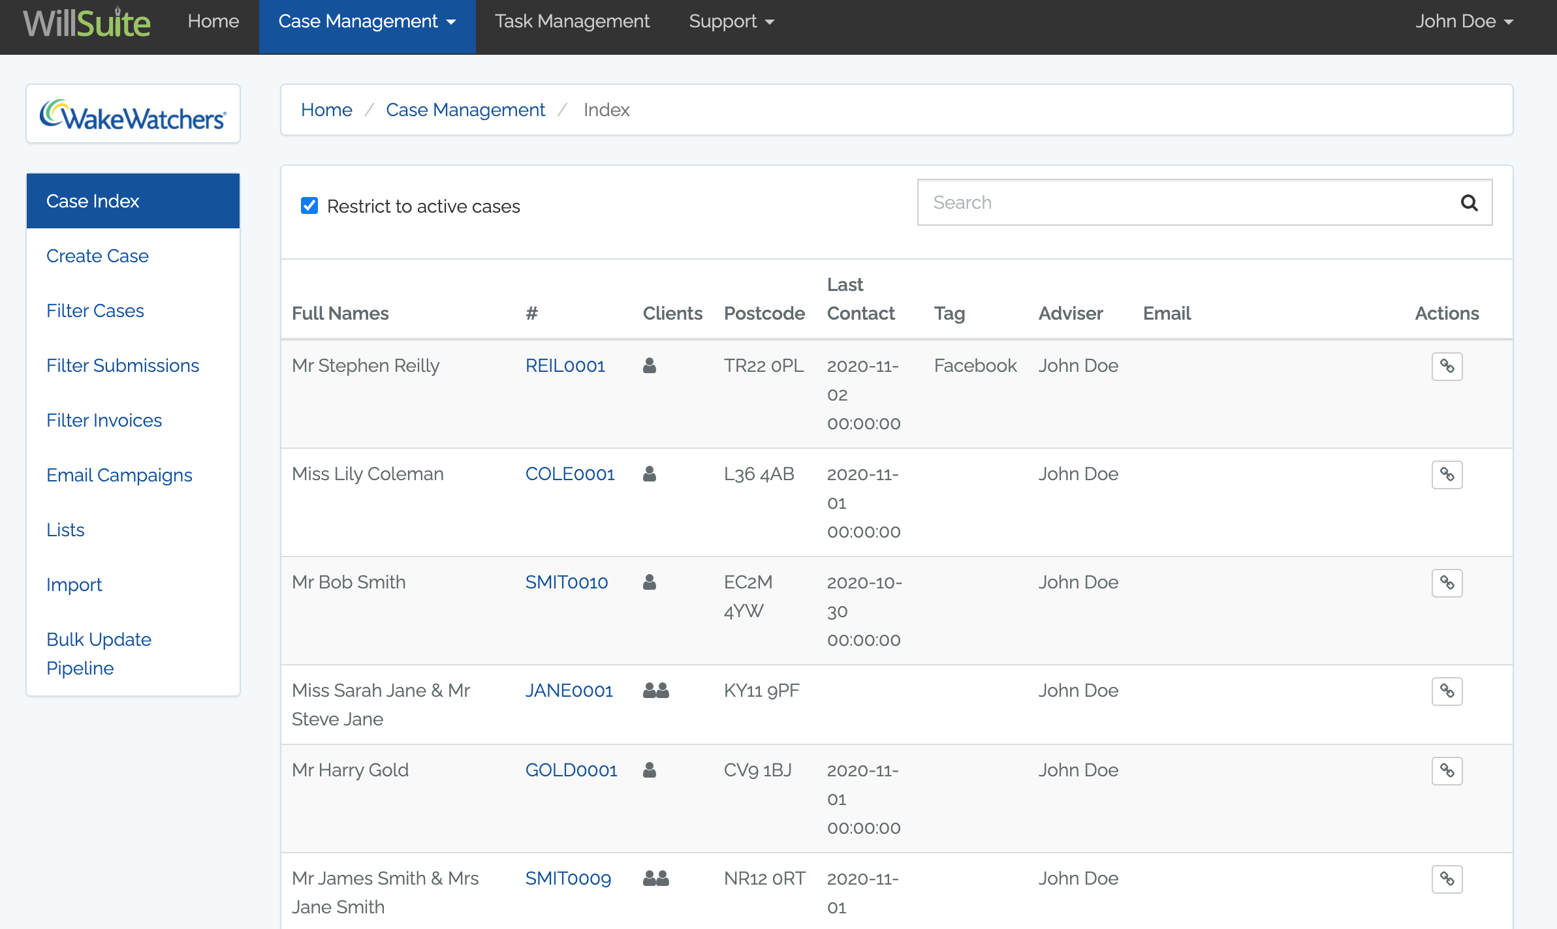Go to Task Management tab

click(x=572, y=22)
